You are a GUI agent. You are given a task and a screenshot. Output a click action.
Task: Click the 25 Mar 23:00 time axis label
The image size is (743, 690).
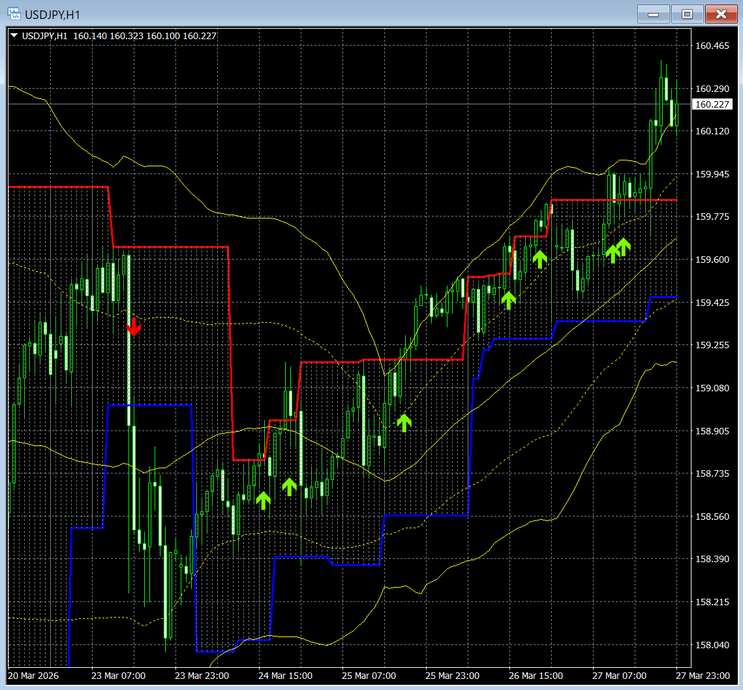point(452,676)
